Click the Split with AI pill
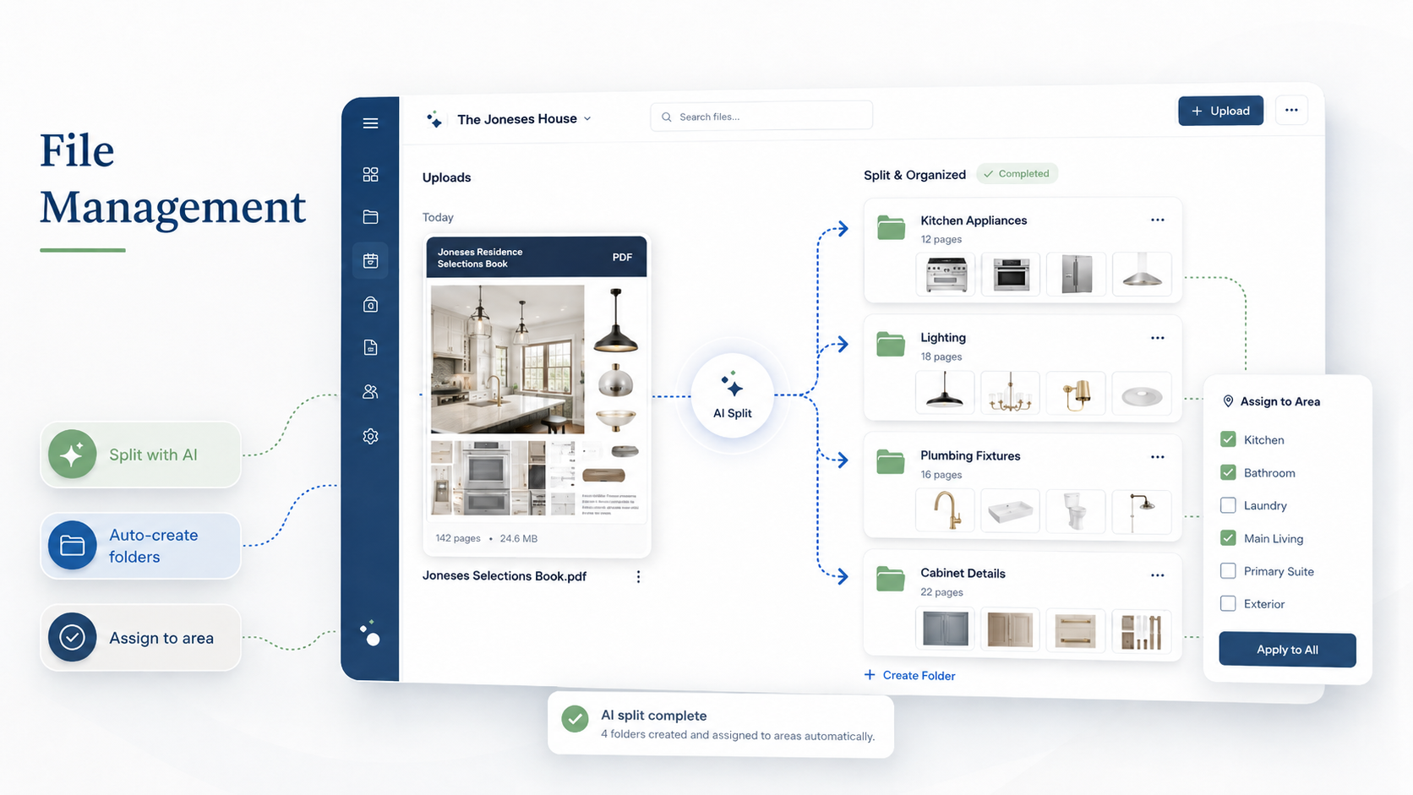 click(141, 455)
